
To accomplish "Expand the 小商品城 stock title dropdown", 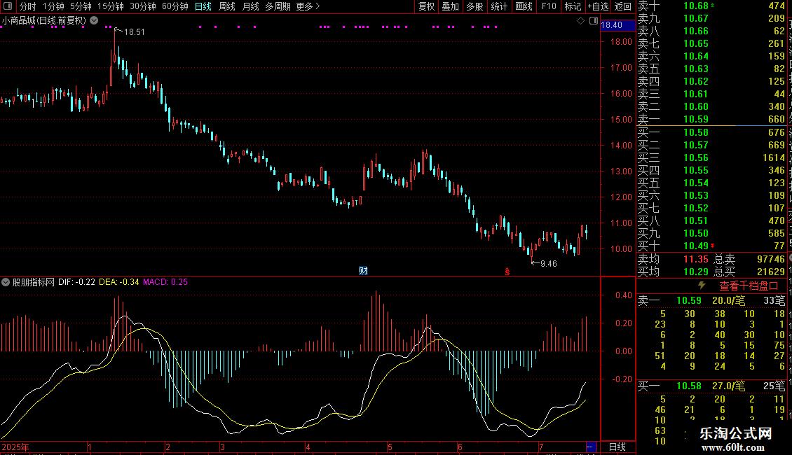I will coord(94,21).
